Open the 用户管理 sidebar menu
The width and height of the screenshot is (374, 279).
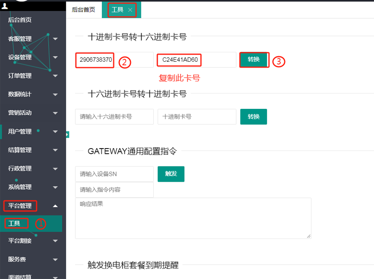[x=20, y=131]
